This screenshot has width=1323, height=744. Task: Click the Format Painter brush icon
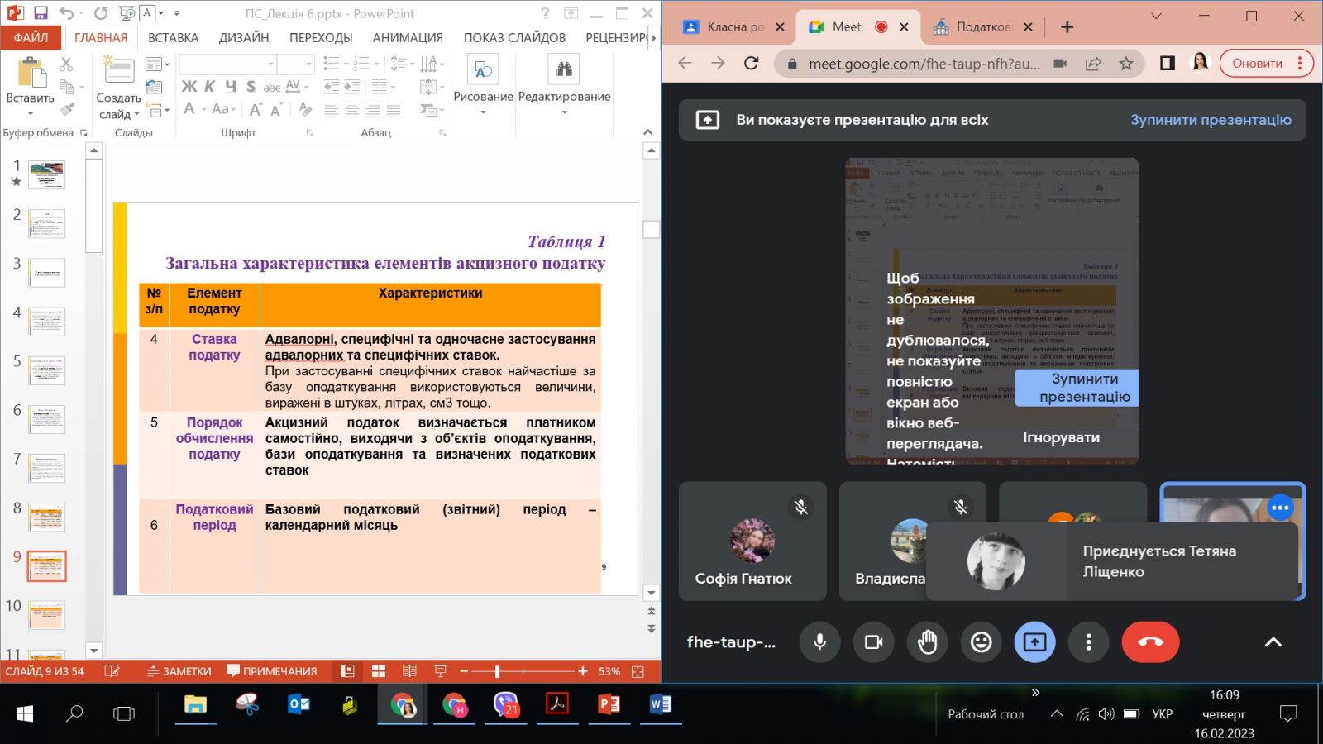67,108
